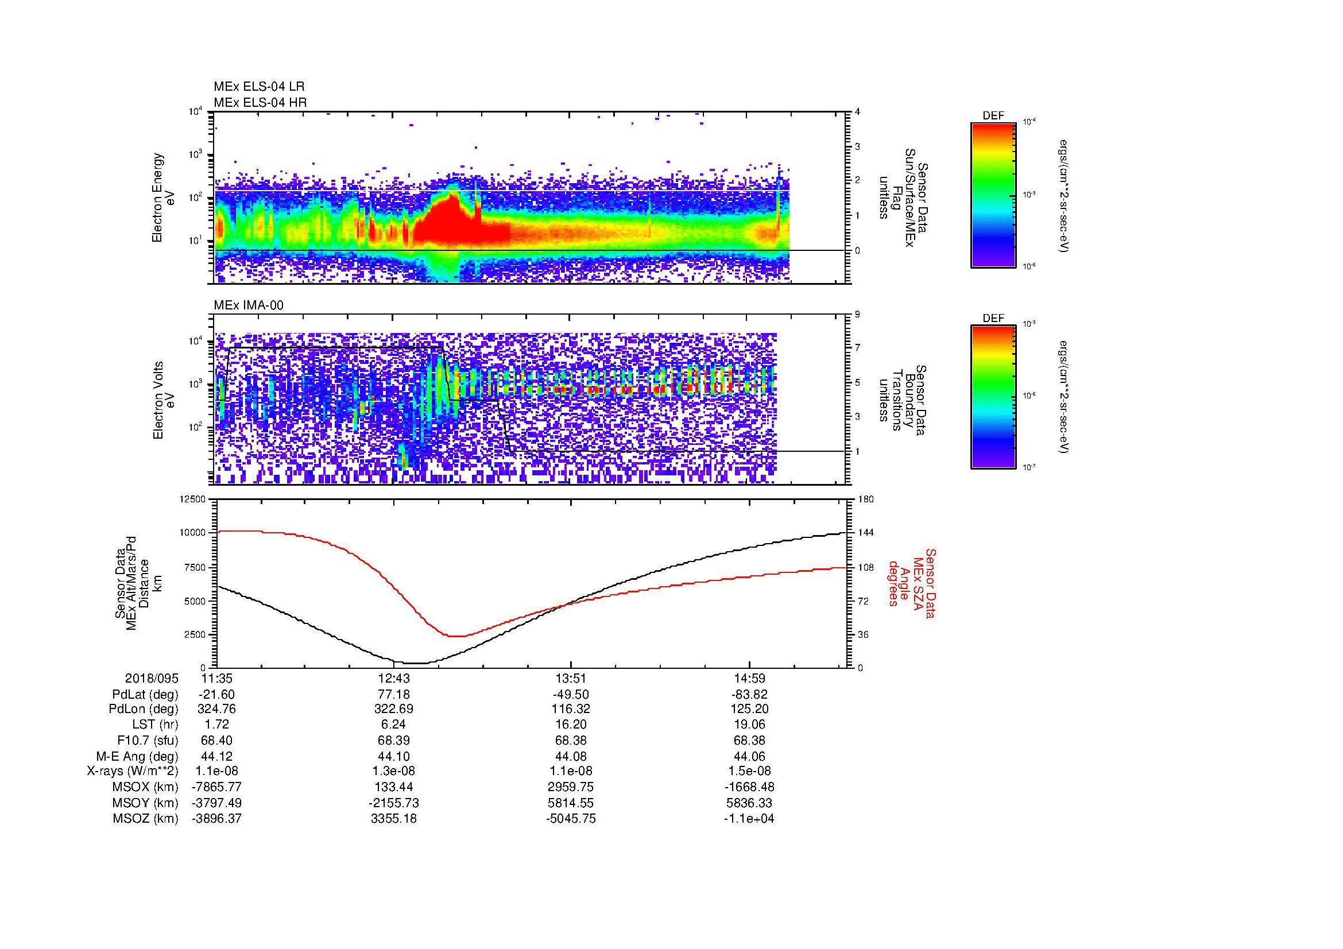Click the M-E Ang value 44.06
1343x949 pixels.
coord(749,756)
